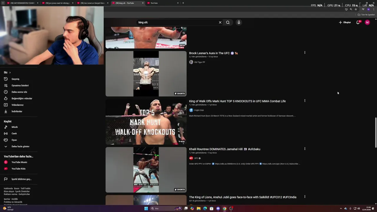
Task: Open weather widget showing 12°C
Action: pyautogui.click(x=8, y=208)
